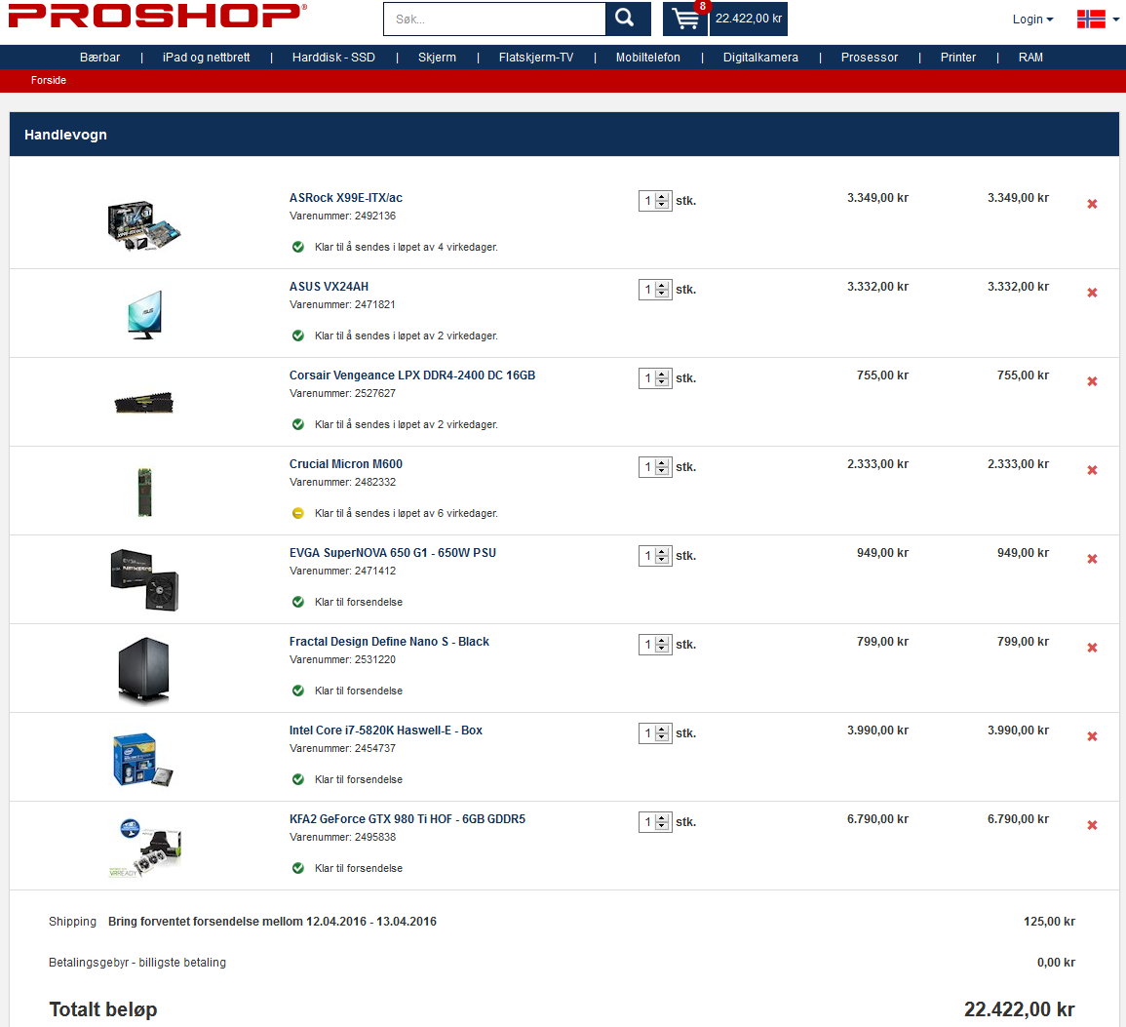1126x1027 pixels.
Task: Open Intel Core i7-5820K Haswell-E link
Action: 386,730
